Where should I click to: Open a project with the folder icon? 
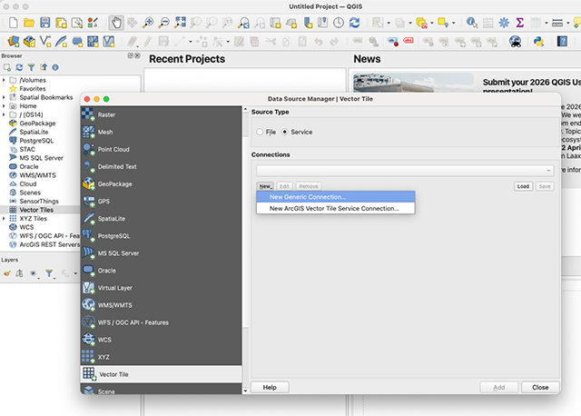pos(29,23)
